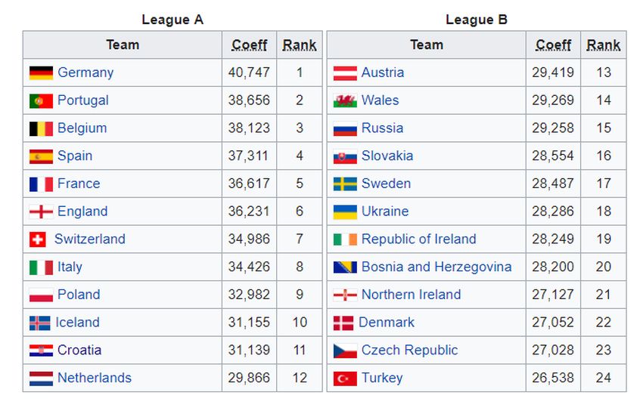Open the Netherlands team link

[94, 378]
